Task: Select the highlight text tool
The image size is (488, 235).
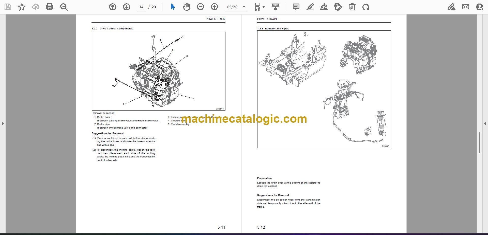Action: pyautogui.click(x=310, y=7)
